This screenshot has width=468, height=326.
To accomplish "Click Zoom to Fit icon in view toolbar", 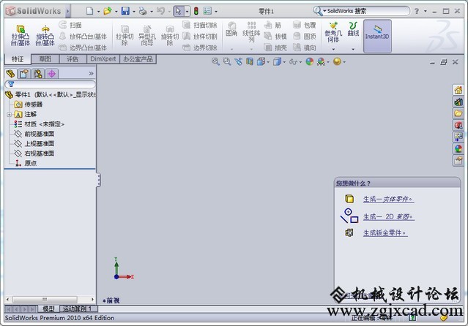I will [215, 61].
